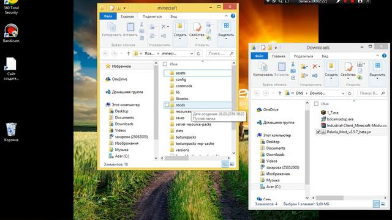Select OneDrive in .minecraft navigation pane
The image size is (392, 220).
(119, 79)
